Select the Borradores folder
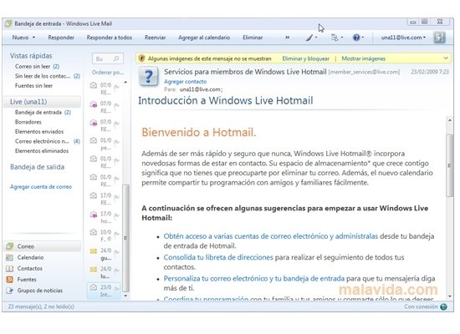Viewport: 460px width, 334px height. coord(28,122)
